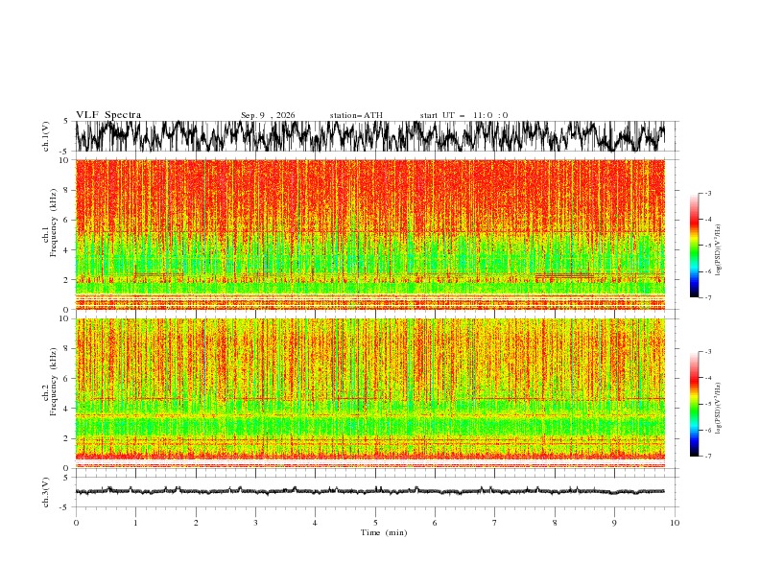Viewport: 760px width, 587px height.
Task: Click the 0 minute tick on time axis
Action: (76, 523)
